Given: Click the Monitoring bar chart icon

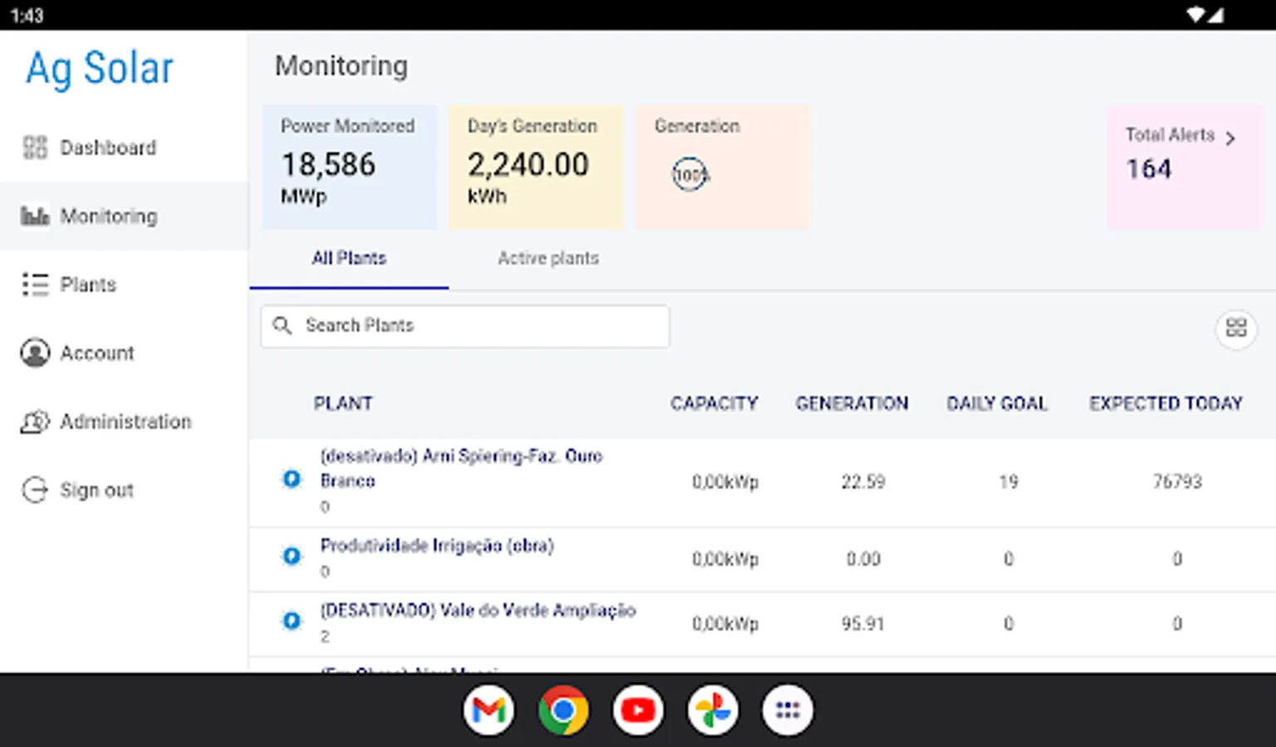Looking at the screenshot, I should coord(35,216).
